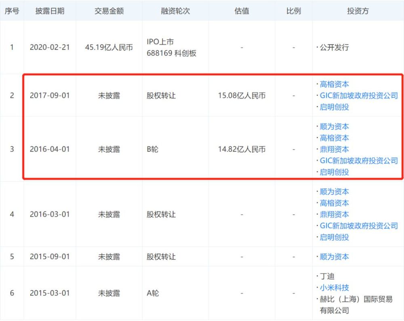
Task: Select the 14.82亿人民币 valuation
Action: tap(242, 149)
